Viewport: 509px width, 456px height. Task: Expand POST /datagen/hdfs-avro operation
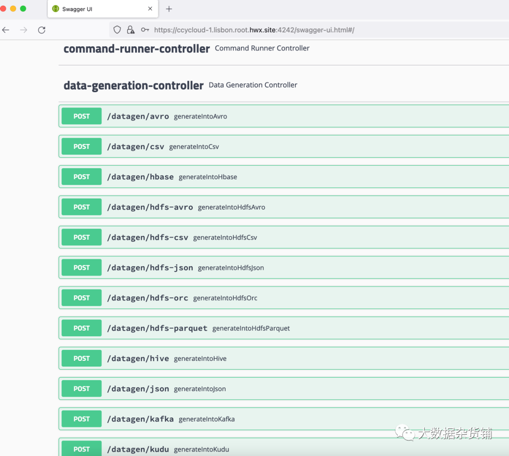tap(284, 207)
